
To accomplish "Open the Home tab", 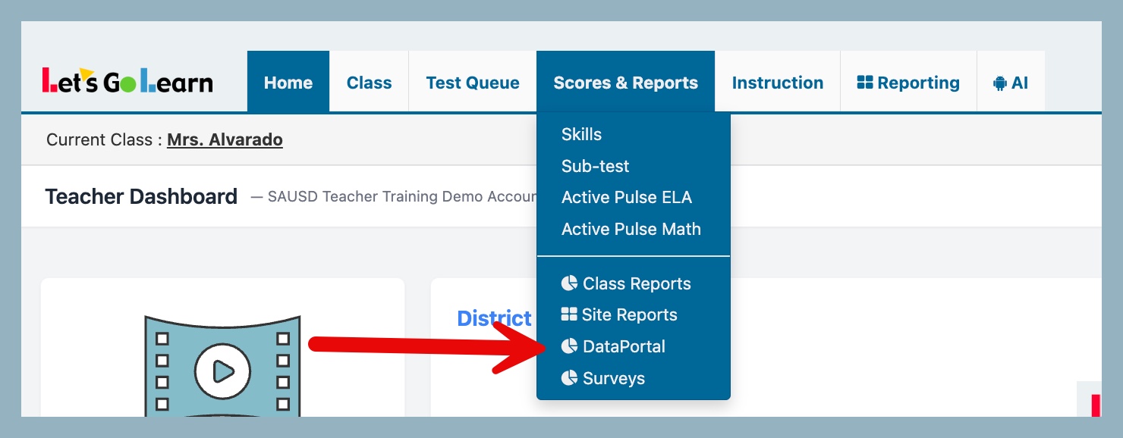I will 288,83.
